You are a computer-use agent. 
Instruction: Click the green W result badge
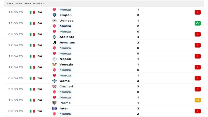click(x=198, y=23)
